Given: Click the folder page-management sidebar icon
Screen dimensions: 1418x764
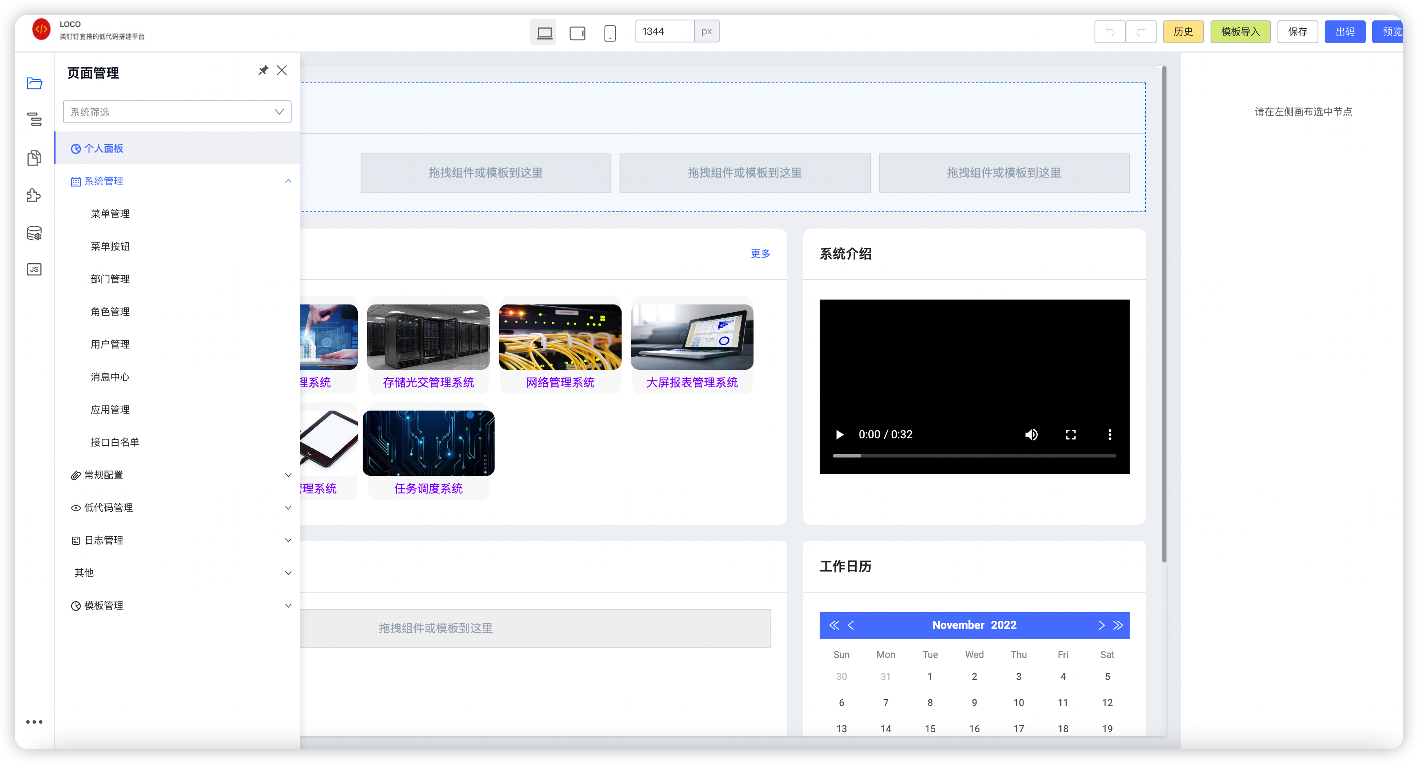Looking at the screenshot, I should (x=34, y=83).
